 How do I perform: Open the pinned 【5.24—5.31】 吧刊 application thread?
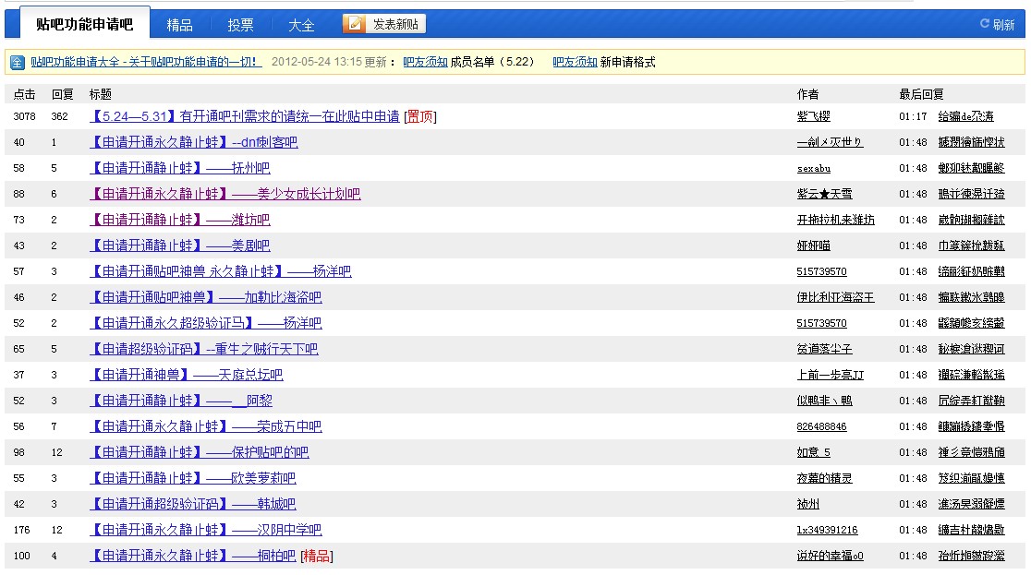pyautogui.click(x=245, y=116)
